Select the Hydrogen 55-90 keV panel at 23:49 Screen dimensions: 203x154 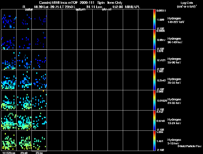[24, 60]
